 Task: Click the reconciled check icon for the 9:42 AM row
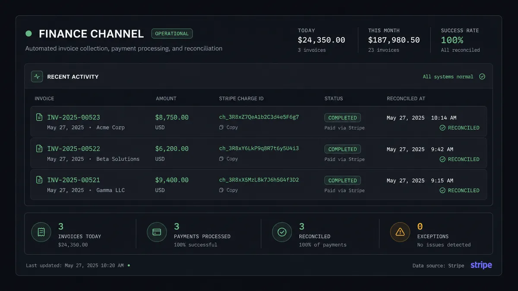442,159
